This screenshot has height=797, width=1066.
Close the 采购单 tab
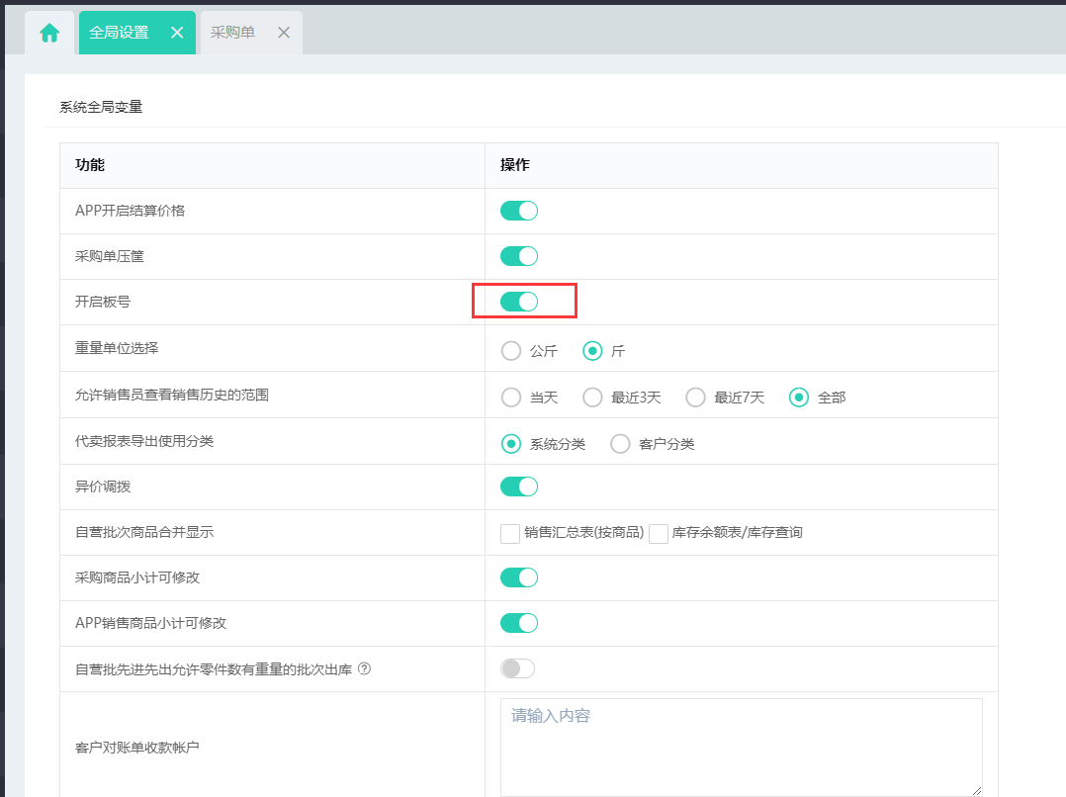pos(284,33)
